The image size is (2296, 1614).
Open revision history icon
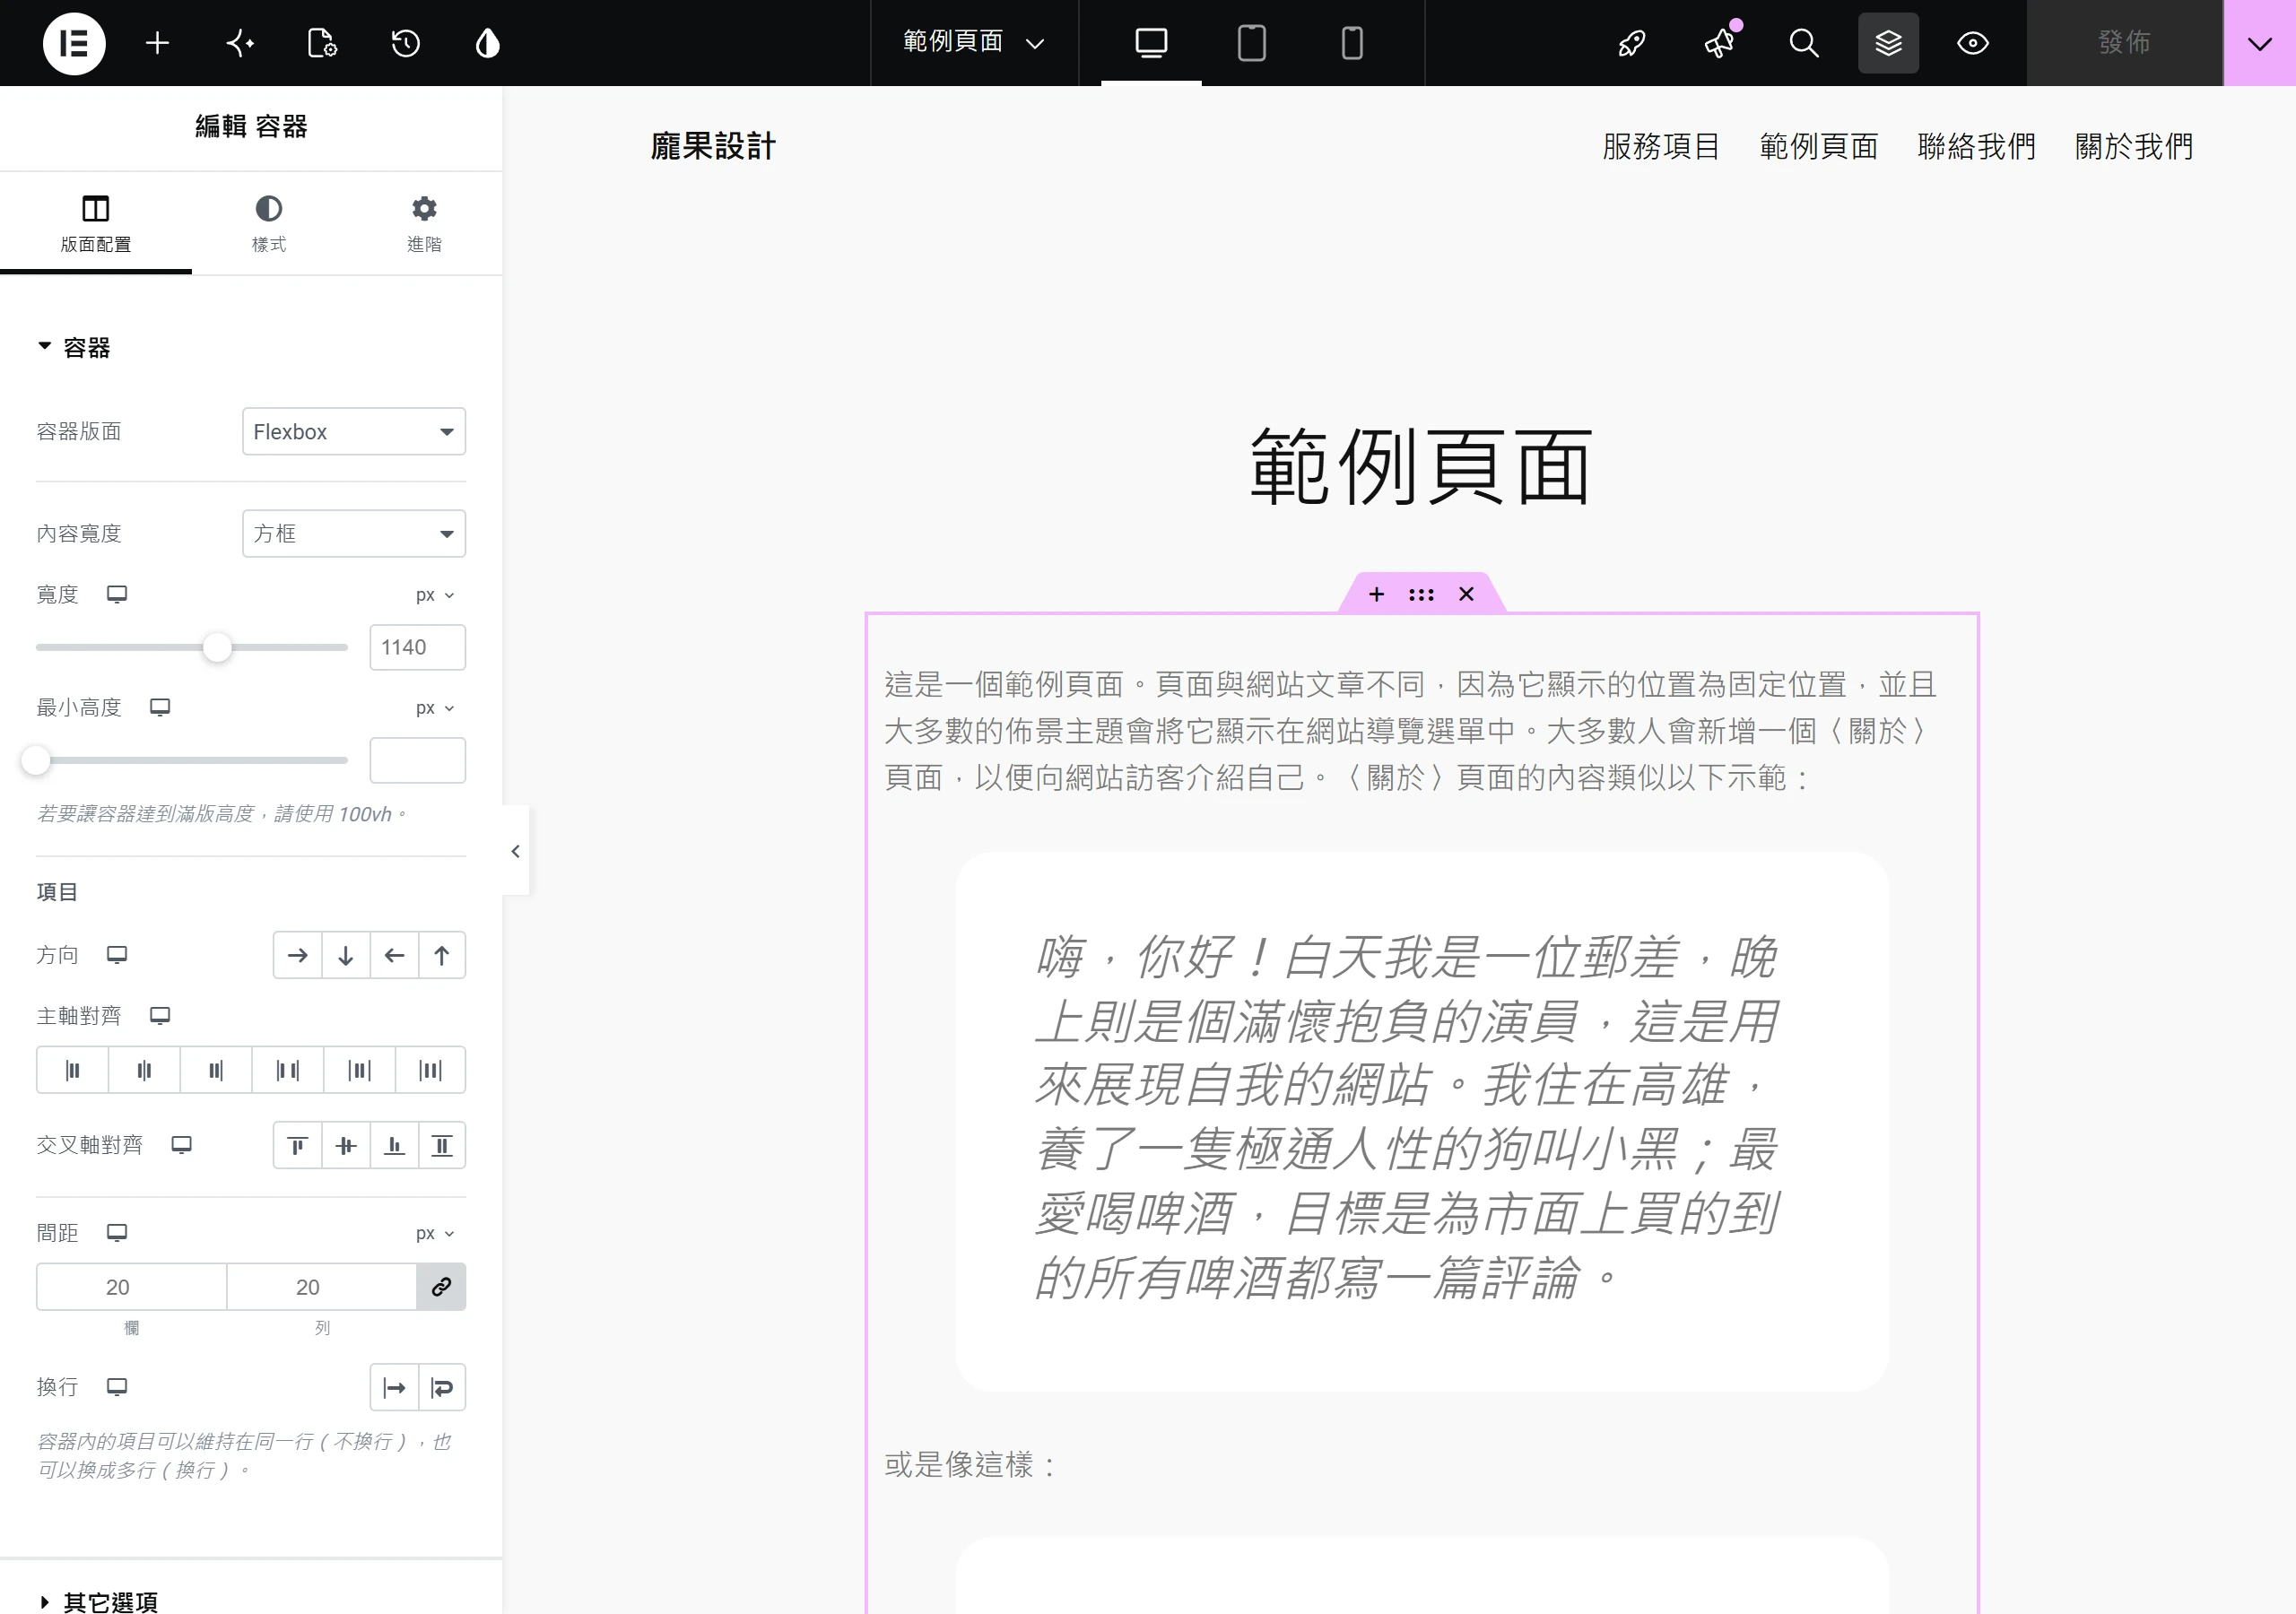pos(405,43)
